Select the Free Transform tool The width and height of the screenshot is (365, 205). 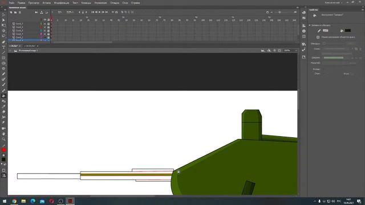[3, 25]
